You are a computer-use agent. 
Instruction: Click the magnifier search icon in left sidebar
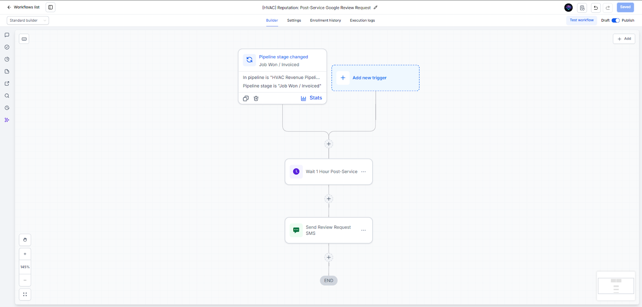7,96
